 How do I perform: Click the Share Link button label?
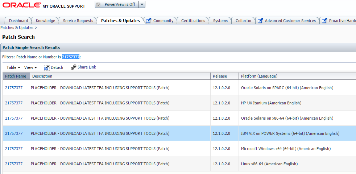tap(87, 67)
